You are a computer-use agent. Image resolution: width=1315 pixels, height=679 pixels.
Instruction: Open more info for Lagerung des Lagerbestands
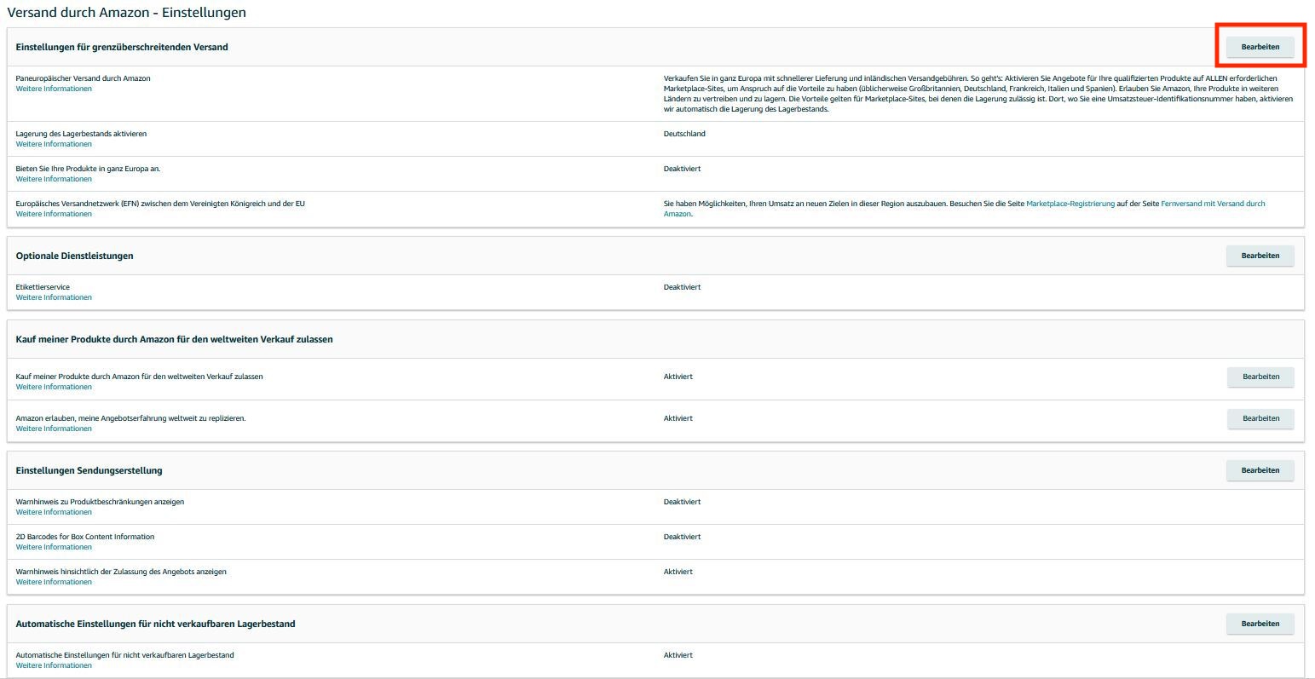[x=54, y=144]
